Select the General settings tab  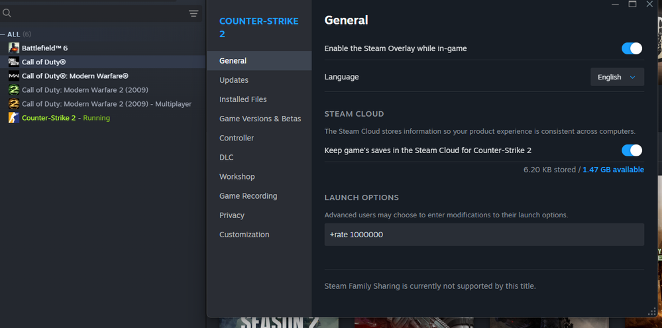(259, 61)
